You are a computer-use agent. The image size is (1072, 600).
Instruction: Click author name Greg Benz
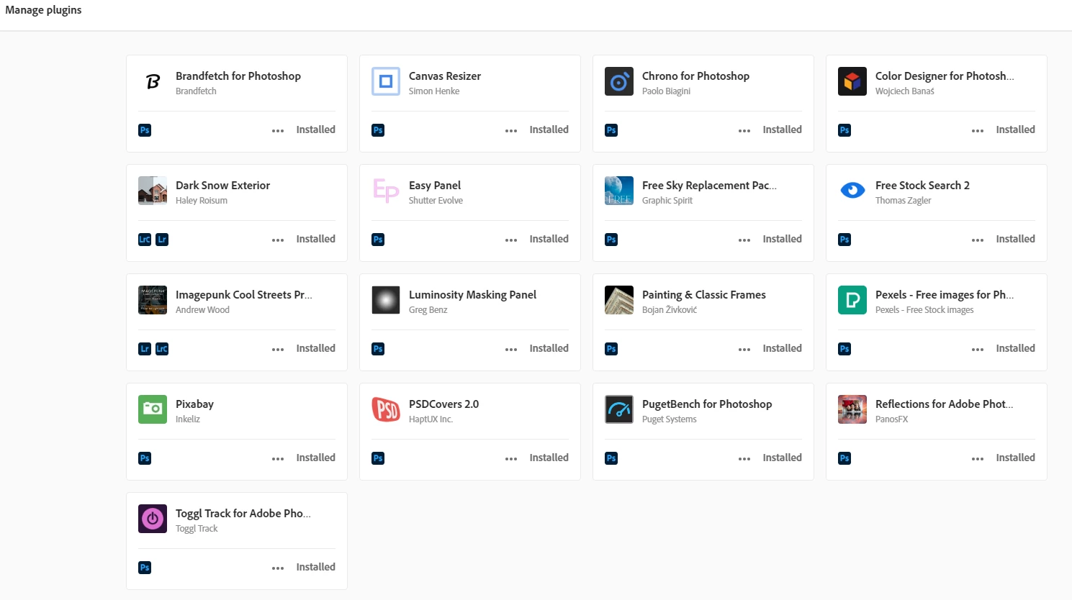pos(428,310)
